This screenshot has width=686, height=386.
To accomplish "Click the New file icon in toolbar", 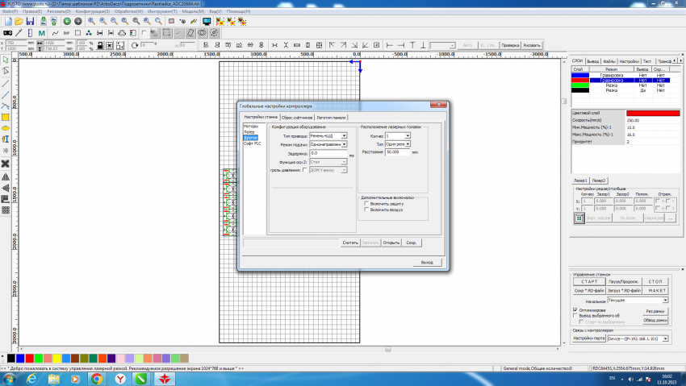I will click(6, 21).
